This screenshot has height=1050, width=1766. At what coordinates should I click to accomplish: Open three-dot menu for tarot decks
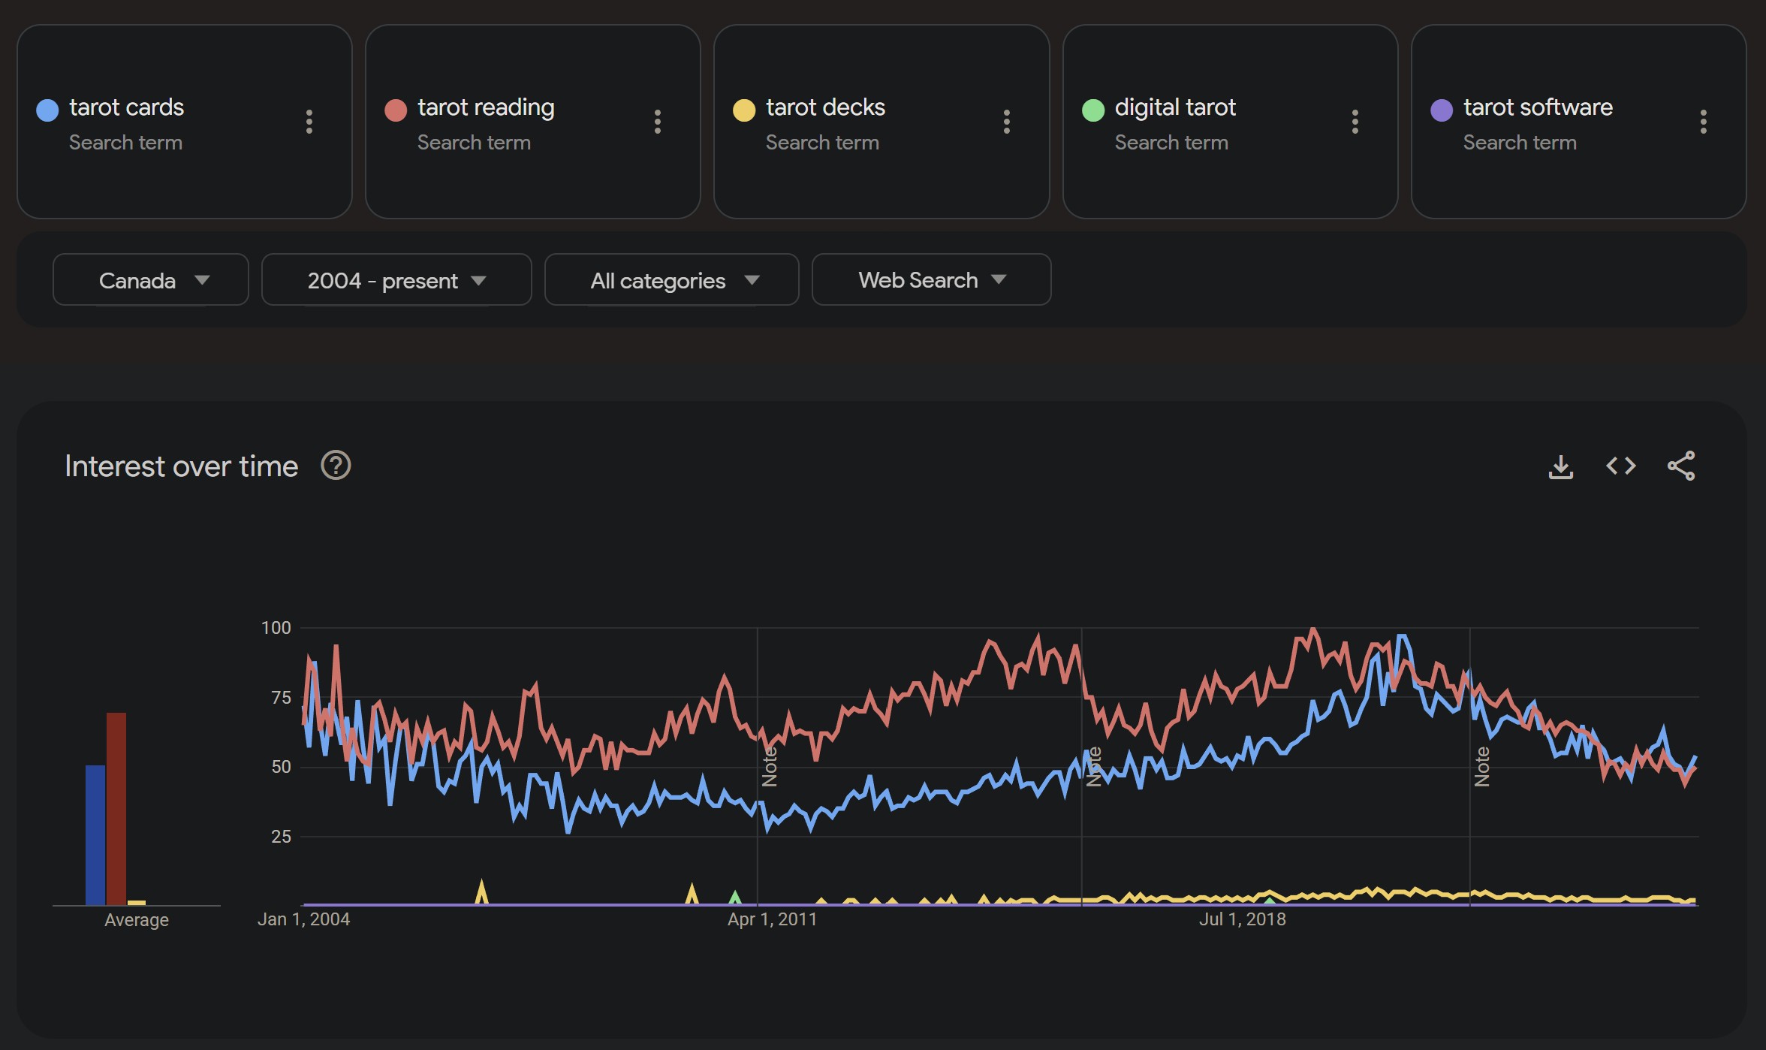1006,122
